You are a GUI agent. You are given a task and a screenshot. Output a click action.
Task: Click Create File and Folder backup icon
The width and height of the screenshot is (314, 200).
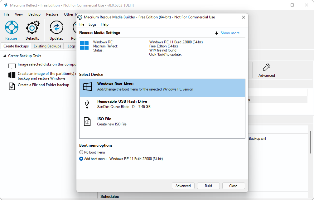point(12,86)
